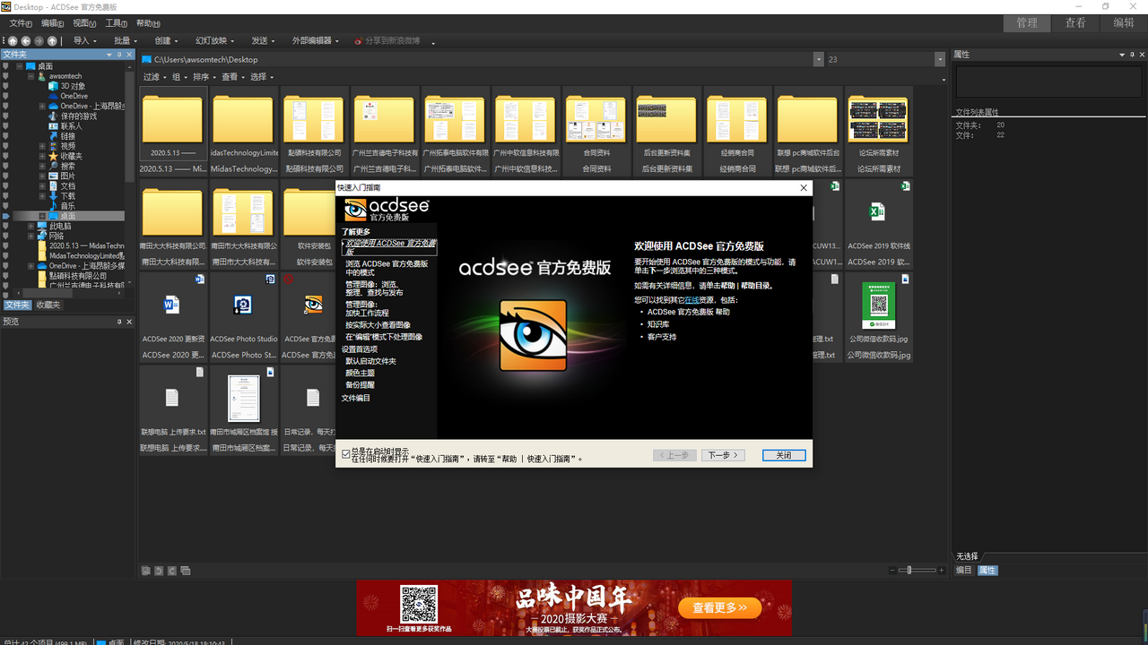Go up one folder with the up arrow icon
The height and width of the screenshot is (645, 1148).
tap(53, 41)
